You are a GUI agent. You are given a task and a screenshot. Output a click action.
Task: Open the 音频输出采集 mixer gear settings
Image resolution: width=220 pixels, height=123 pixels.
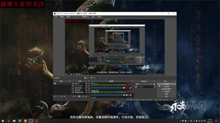pos(131,95)
